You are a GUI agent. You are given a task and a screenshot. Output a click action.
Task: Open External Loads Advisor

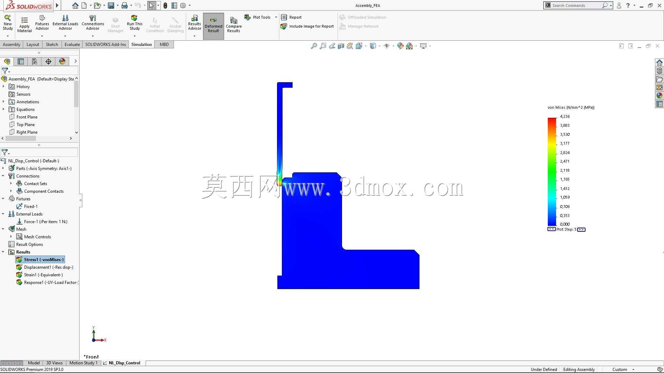pos(65,23)
